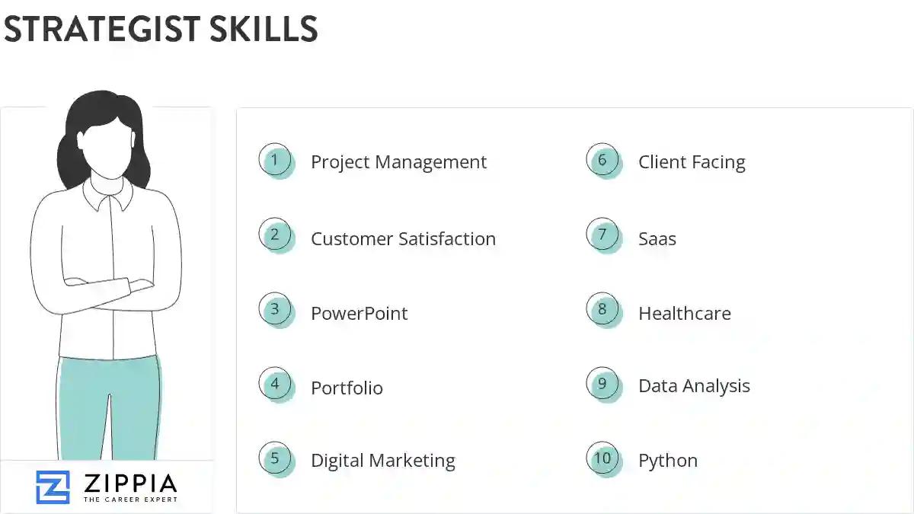Image resolution: width=914 pixels, height=514 pixels.
Task: Click the number 8 circle badge
Action: pos(602,310)
